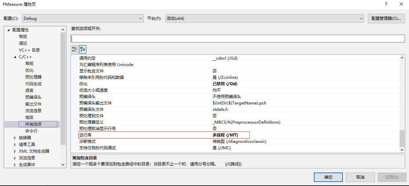
Task: Click the tree panel scroll down arrow
Action: pos(63,165)
